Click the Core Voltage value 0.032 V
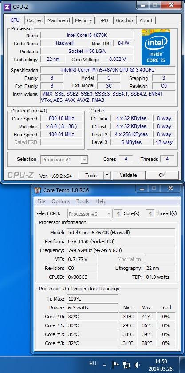This screenshot has width=185, height=373. [x=117, y=59]
